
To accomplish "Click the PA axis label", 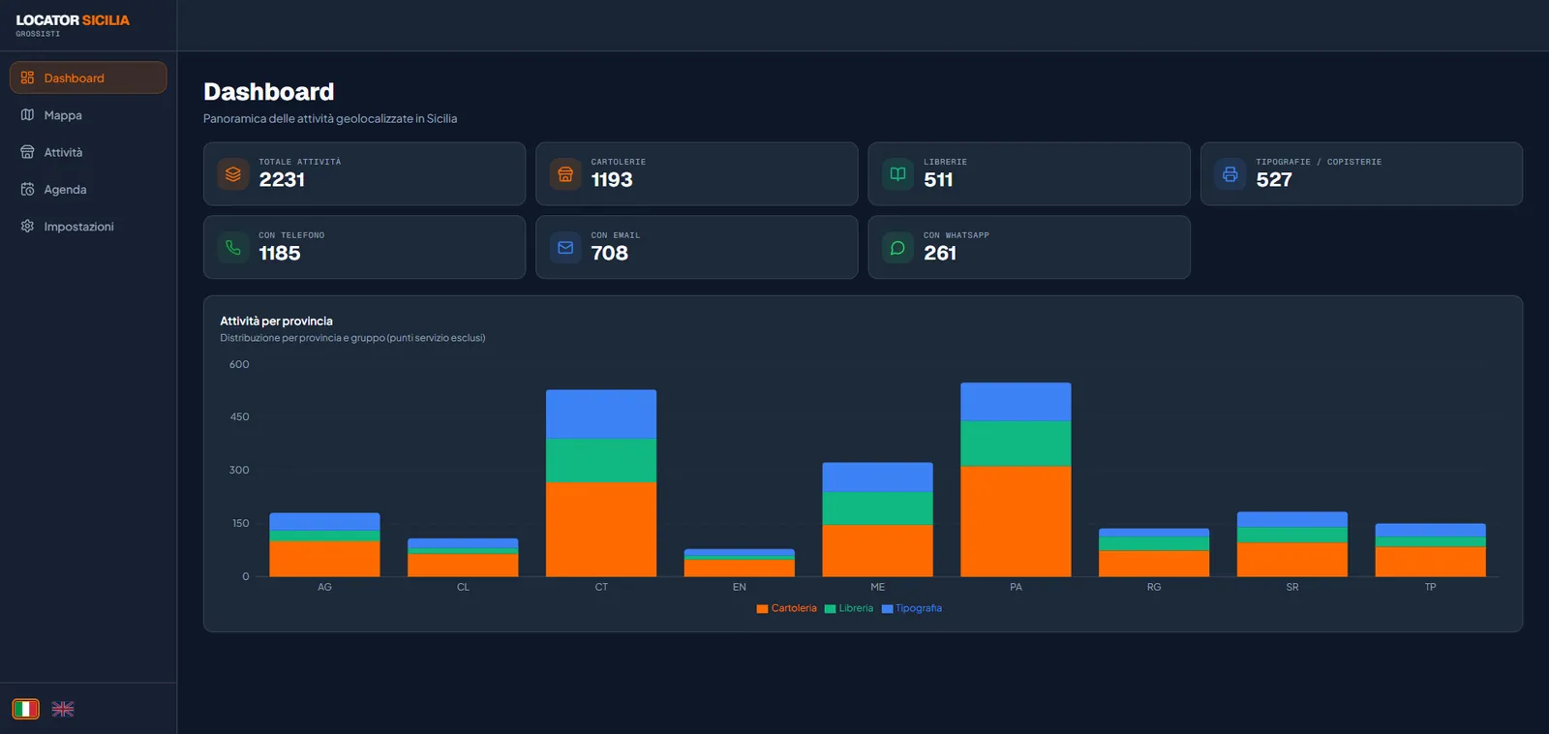I will point(1016,587).
